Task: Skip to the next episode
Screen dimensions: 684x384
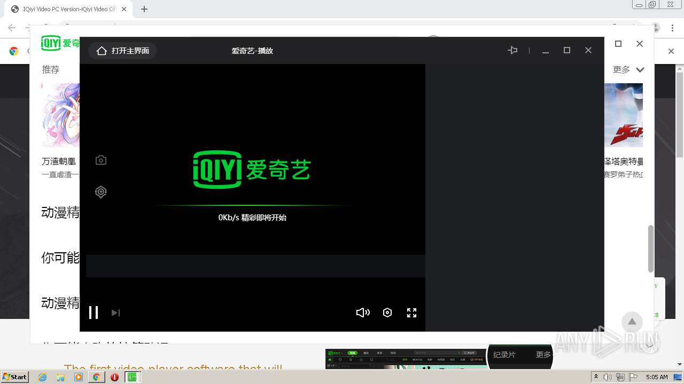Action: pyautogui.click(x=115, y=313)
